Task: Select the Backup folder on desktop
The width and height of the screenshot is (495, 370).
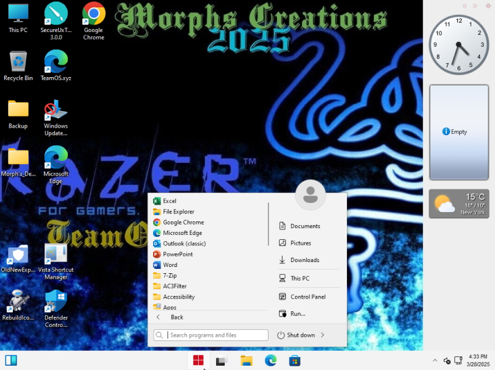Action: pos(18,115)
